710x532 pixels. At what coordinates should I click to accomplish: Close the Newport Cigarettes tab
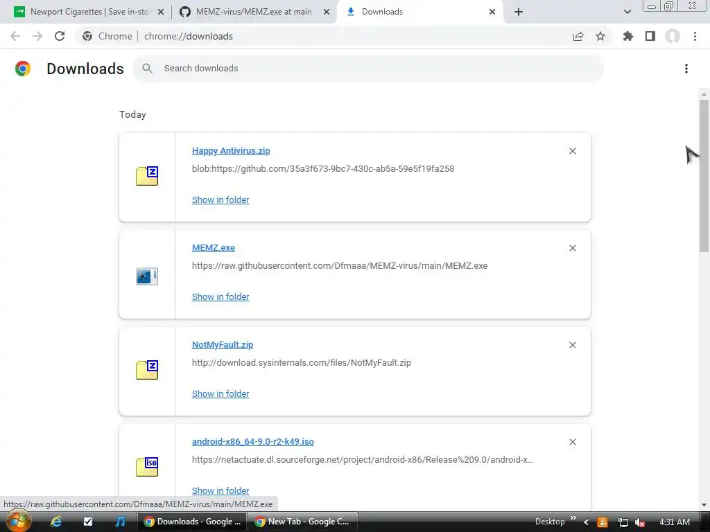click(161, 12)
